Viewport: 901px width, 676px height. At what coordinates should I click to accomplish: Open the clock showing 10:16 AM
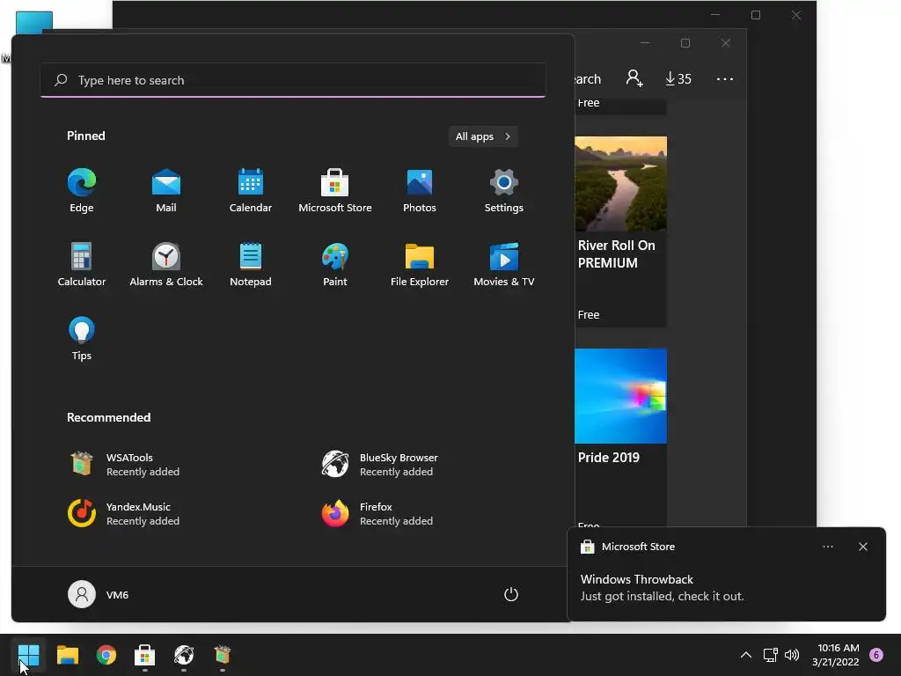pos(836,655)
